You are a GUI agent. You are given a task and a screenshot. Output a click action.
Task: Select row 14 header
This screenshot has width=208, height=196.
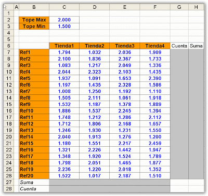[9, 98]
